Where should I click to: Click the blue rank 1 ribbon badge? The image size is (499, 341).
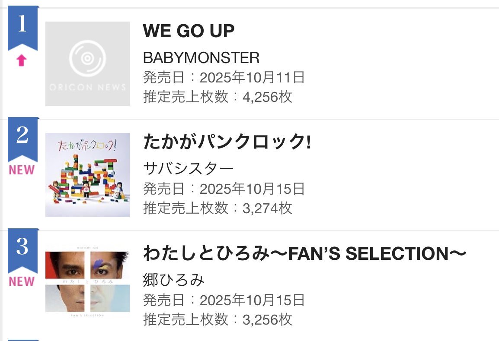pos(22,26)
